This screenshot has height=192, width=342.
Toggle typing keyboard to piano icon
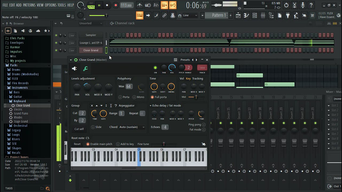pos(139,15)
